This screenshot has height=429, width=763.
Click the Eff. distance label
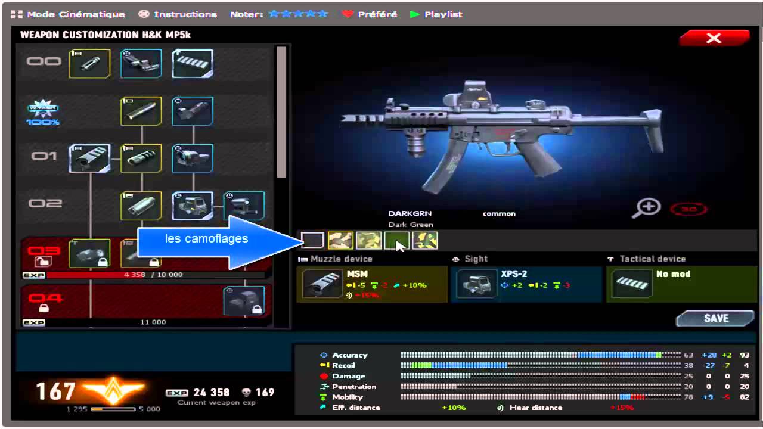tap(356, 408)
